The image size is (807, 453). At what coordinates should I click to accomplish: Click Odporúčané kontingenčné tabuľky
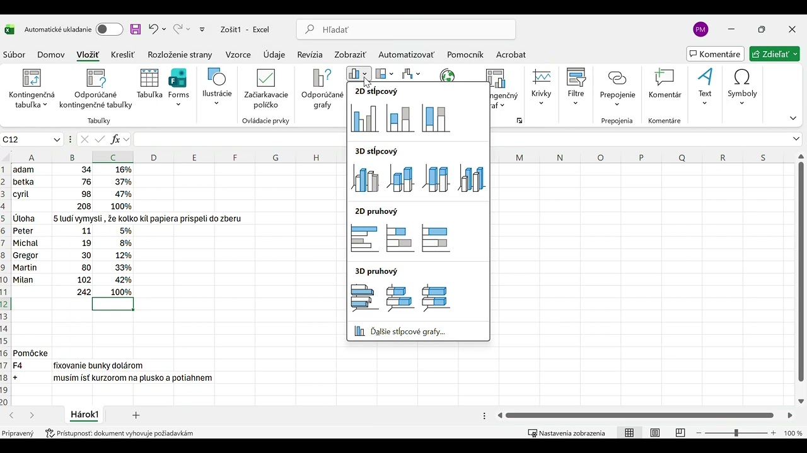click(x=96, y=89)
